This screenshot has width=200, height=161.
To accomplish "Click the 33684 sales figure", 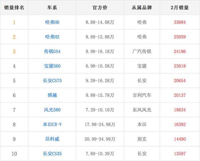I will coord(180,22).
